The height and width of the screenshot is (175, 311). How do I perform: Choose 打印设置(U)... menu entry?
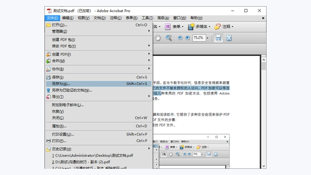coord(99,135)
